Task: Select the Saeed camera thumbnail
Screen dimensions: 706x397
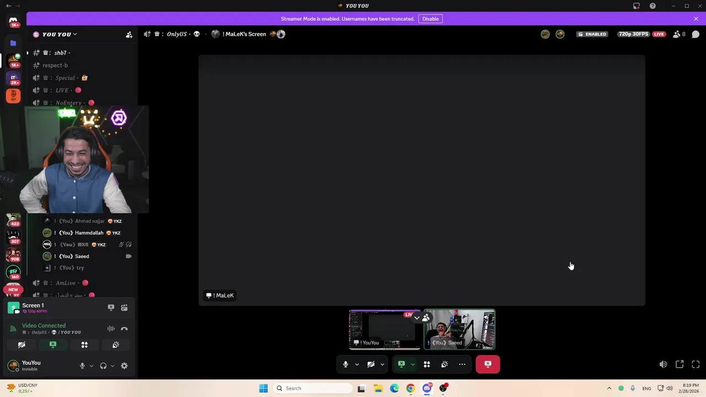Action: (x=459, y=330)
